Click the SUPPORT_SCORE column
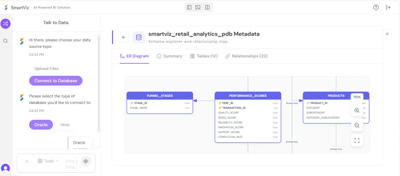Image resolution: width=400 pixels, height=176 pixels. tap(248, 132)
